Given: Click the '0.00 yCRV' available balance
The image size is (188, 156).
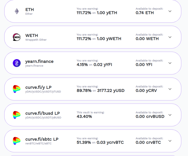Looking at the screenshot, I should point(146,90).
